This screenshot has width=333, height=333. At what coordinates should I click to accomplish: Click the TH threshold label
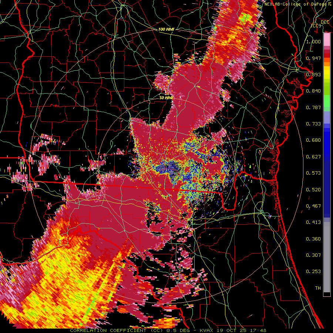(x=318, y=288)
